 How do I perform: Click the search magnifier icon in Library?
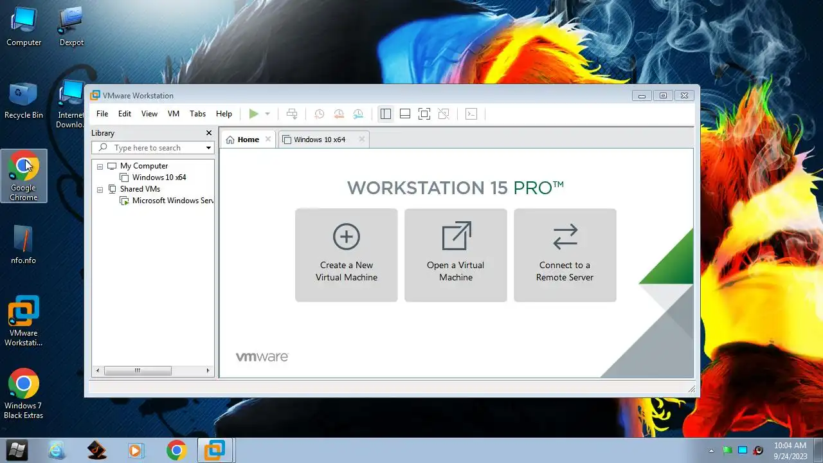point(102,148)
